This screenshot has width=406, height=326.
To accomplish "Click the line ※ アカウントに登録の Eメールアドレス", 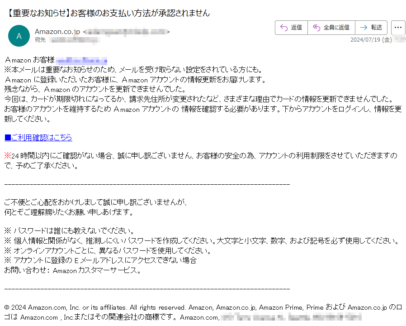I will [101, 260].
